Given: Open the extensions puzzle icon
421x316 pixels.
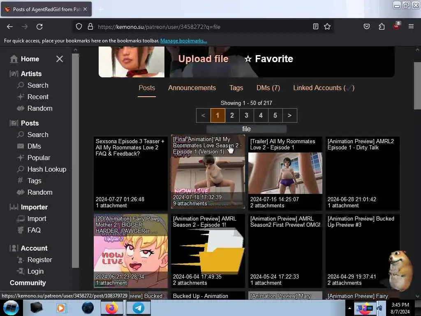Looking at the screenshot, I should coord(382,26).
